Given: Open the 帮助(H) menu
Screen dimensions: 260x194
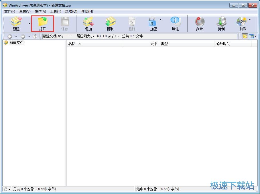Looking at the screenshot, I should 87,11.
